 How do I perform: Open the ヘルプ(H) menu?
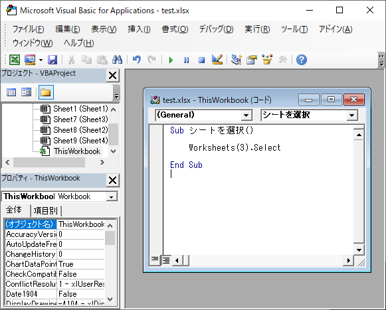click(79, 43)
